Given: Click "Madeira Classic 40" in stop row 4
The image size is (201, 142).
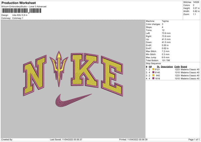Looking at the screenshot, I should pos(190,78).
